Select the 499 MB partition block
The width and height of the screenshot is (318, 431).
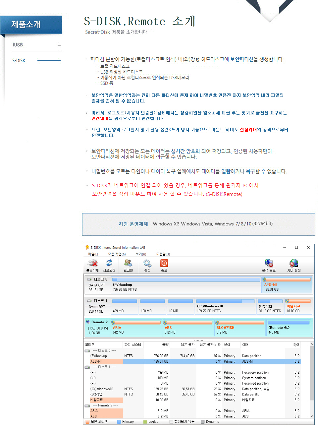[125, 306]
